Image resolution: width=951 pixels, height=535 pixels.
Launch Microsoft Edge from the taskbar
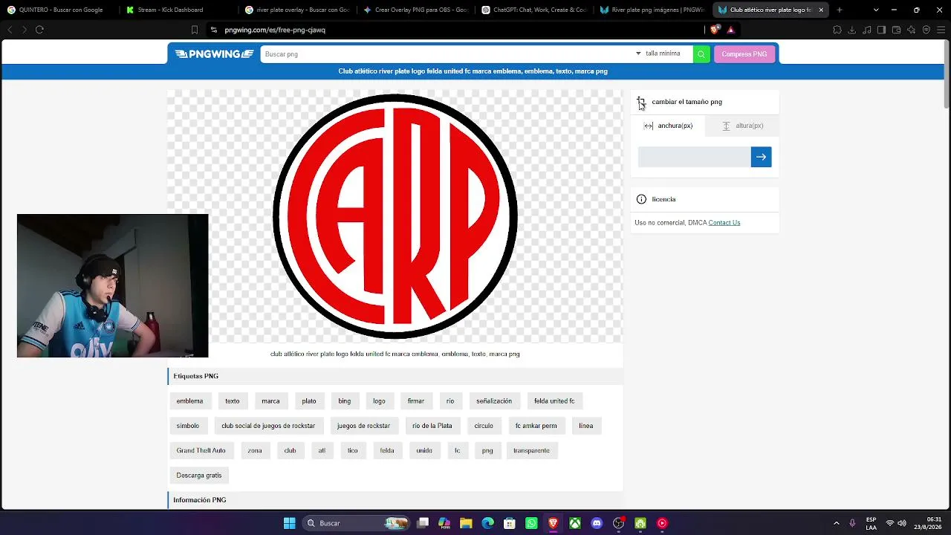click(x=487, y=523)
